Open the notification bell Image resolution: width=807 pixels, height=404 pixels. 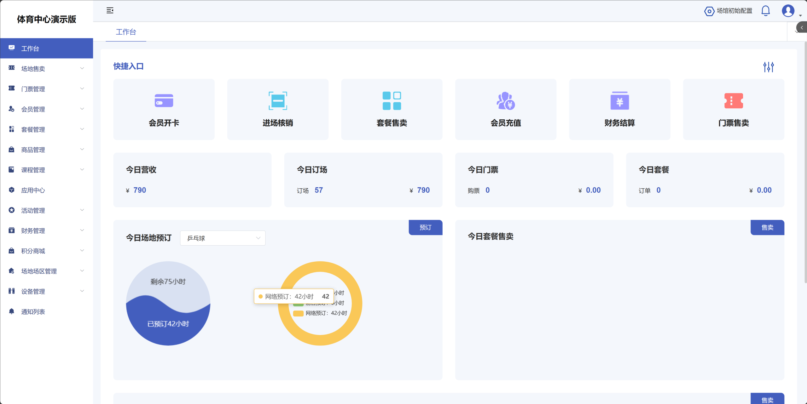(x=765, y=11)
